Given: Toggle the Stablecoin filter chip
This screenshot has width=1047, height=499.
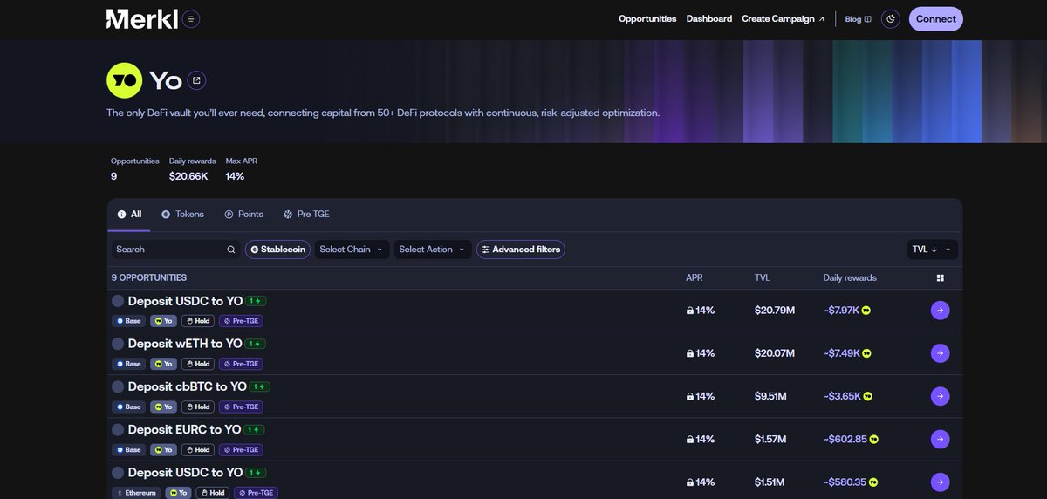Looking at the screenshot, I should pos(277,249).
